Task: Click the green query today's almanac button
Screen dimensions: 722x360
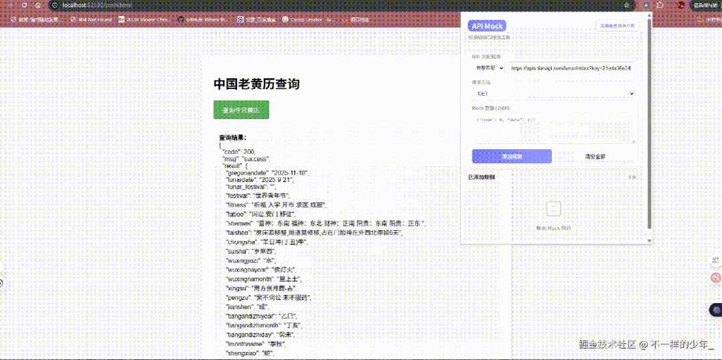Action: click(241, 110)
